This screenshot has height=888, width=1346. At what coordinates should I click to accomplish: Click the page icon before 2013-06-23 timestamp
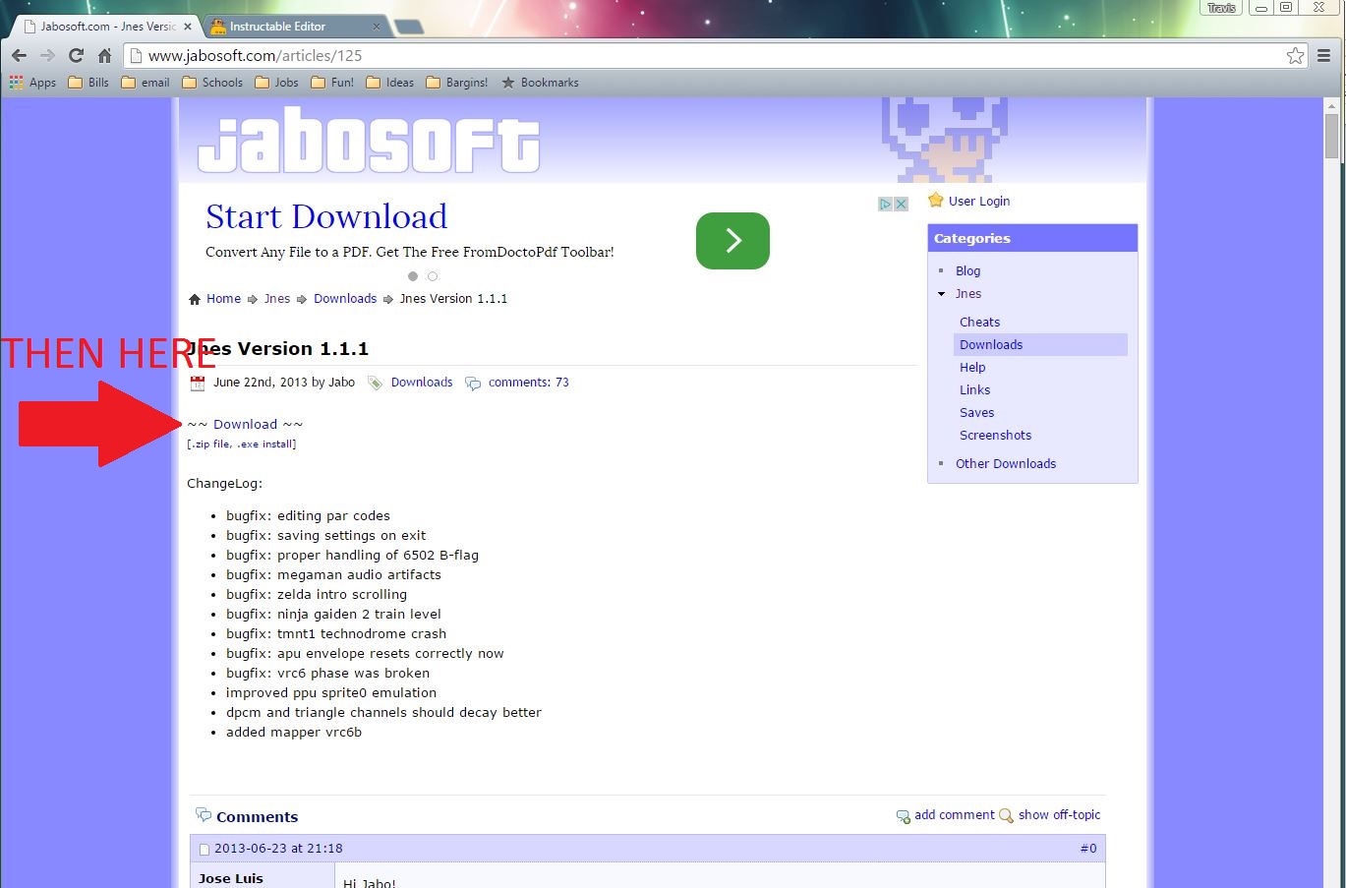point(205,850)
